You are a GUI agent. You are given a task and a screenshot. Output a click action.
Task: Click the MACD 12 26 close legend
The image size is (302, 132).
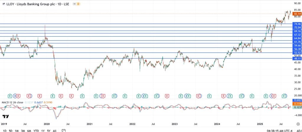(12, 102)
